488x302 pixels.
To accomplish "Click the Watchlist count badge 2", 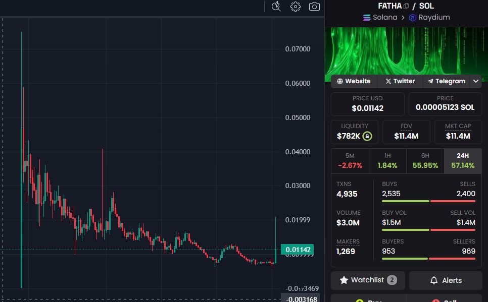I will point(392,280).
